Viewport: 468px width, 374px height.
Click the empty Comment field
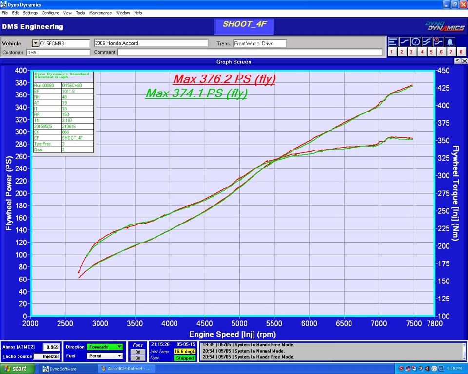[250, 52]
